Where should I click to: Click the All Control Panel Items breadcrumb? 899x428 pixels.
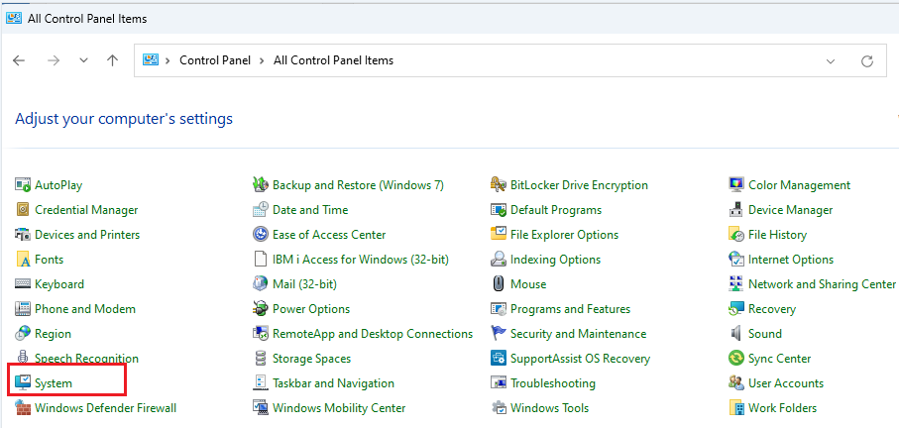(334, 60)
